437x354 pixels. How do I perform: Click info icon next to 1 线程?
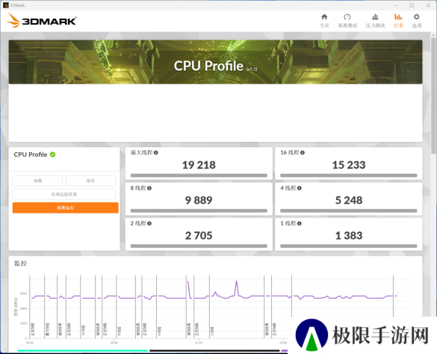pyautogui.click(x=299, y=223)
